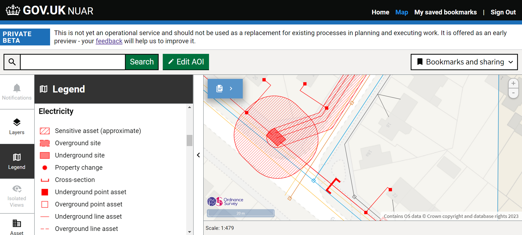The width and height of the screenshot is (522, 235).
Task: Zoom in on the map
Action: 513,84
